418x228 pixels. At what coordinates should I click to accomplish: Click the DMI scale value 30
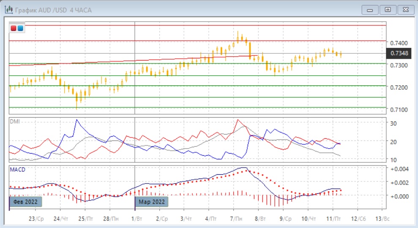pyautogui.click(x=393, y=123)
